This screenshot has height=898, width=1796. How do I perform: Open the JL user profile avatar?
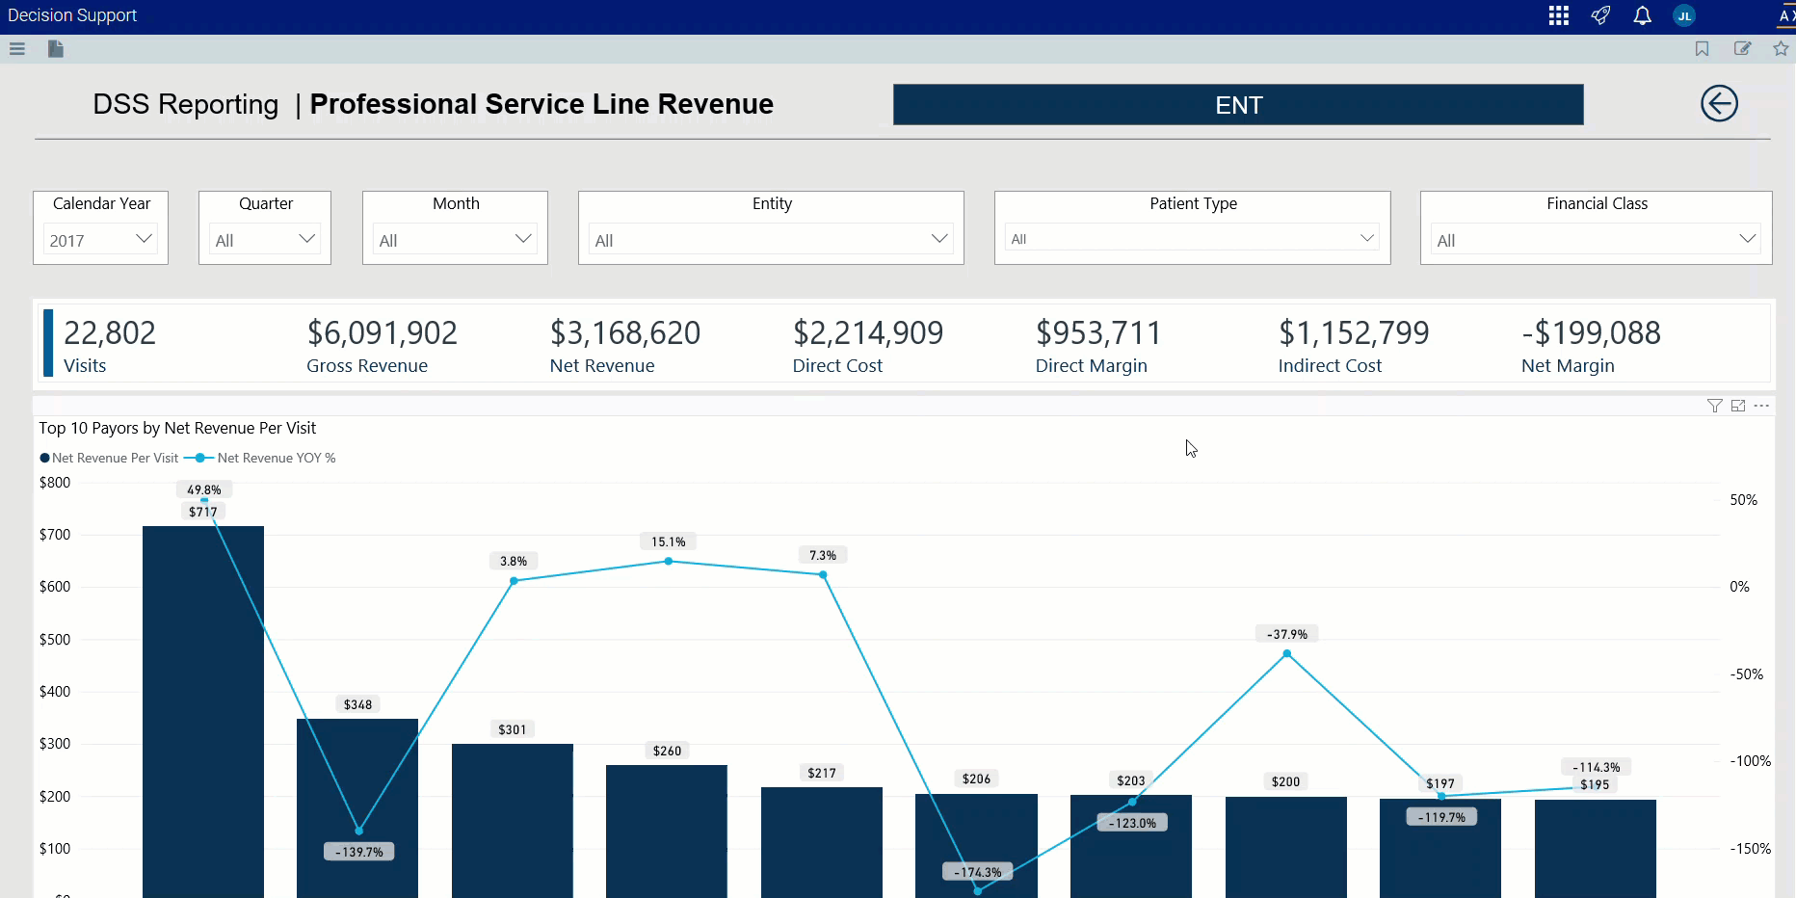pyautogui.click(x=1684, y=15)
